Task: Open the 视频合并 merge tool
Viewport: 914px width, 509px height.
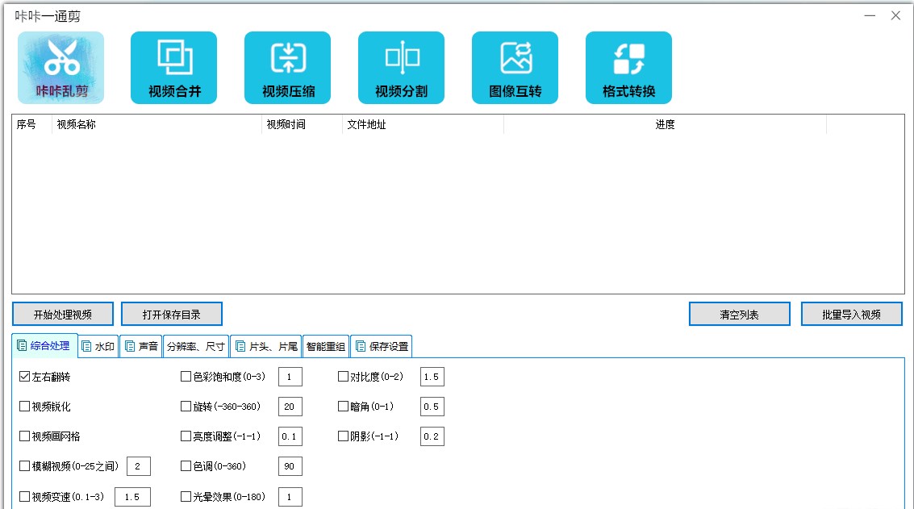Action: point(174,68)
